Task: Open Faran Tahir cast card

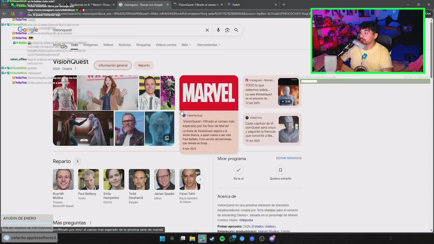Action: [190, 186]
